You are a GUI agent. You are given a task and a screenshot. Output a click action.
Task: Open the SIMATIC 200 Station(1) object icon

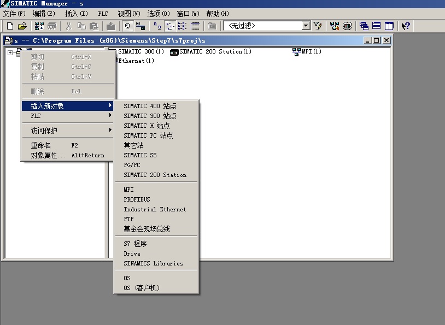click(x=174, y=52)
